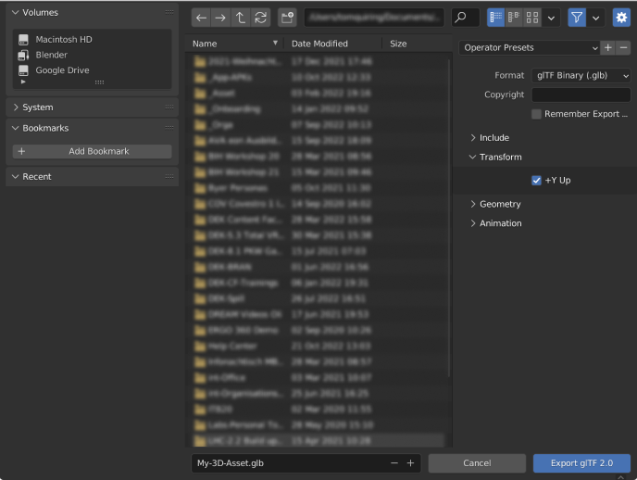Click the Copyright text field

pyautogui.click(x=581, y=95)
